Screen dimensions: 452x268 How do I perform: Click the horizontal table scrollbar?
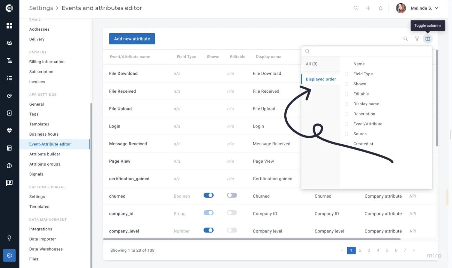coord(252,239)
